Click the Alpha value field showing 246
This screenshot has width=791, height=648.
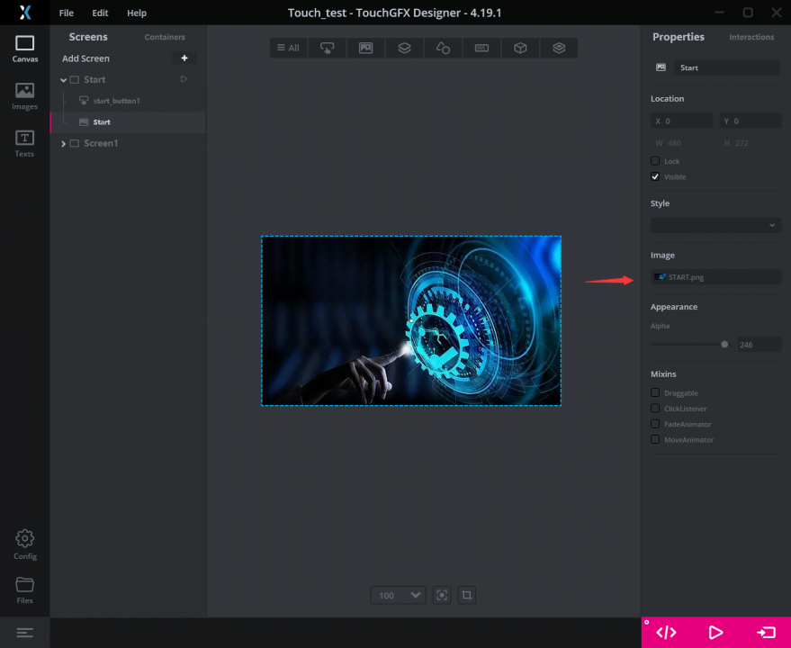(760, 345)
